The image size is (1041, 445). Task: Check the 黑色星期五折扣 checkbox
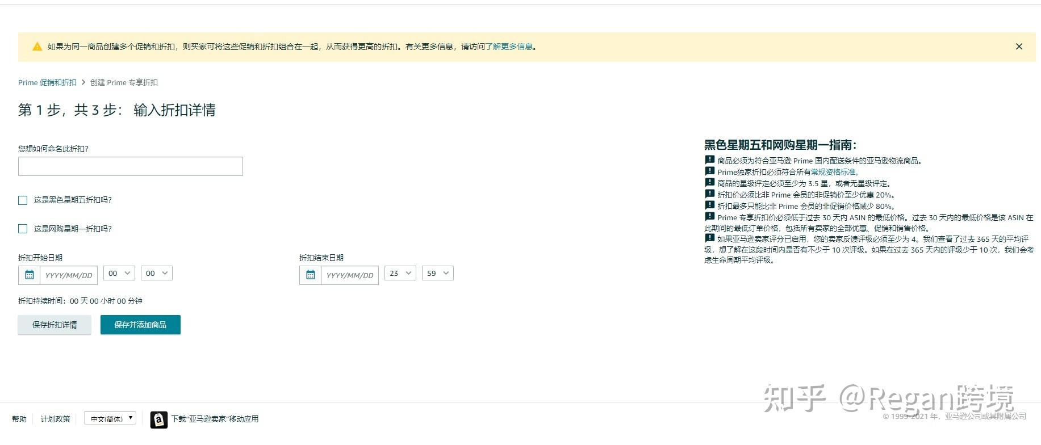click(23, 200)
